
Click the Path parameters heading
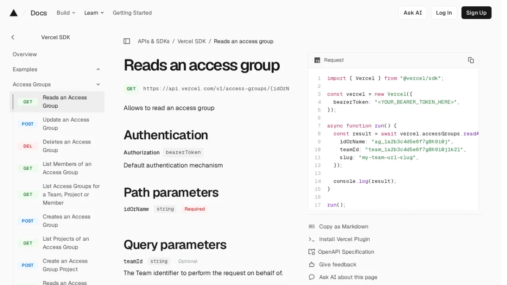coord(171,193)
